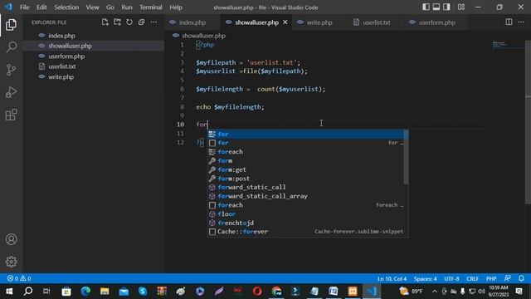Open the Extensions view
The image size is (531, 299).
tap(11, 115)
